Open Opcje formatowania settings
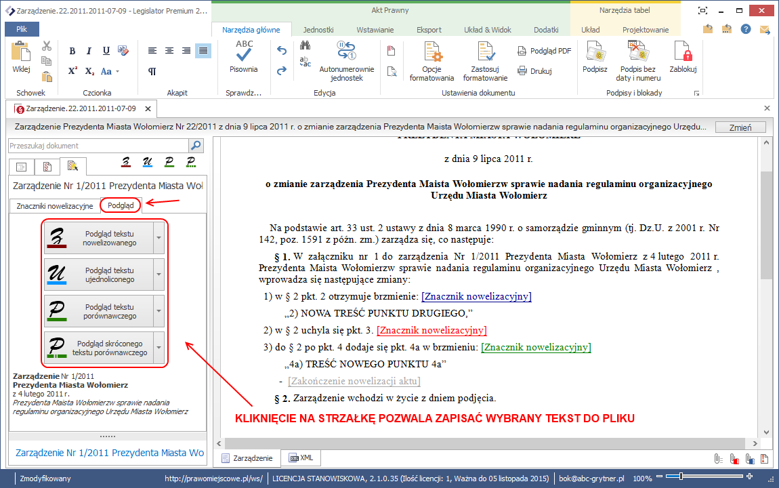Viewport: 779px width, 488px height. [431, 60]
